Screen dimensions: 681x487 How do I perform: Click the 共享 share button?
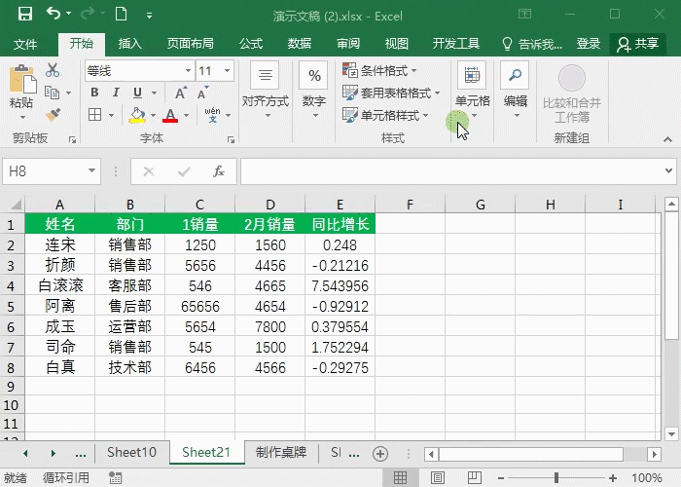tap(638, 44)
